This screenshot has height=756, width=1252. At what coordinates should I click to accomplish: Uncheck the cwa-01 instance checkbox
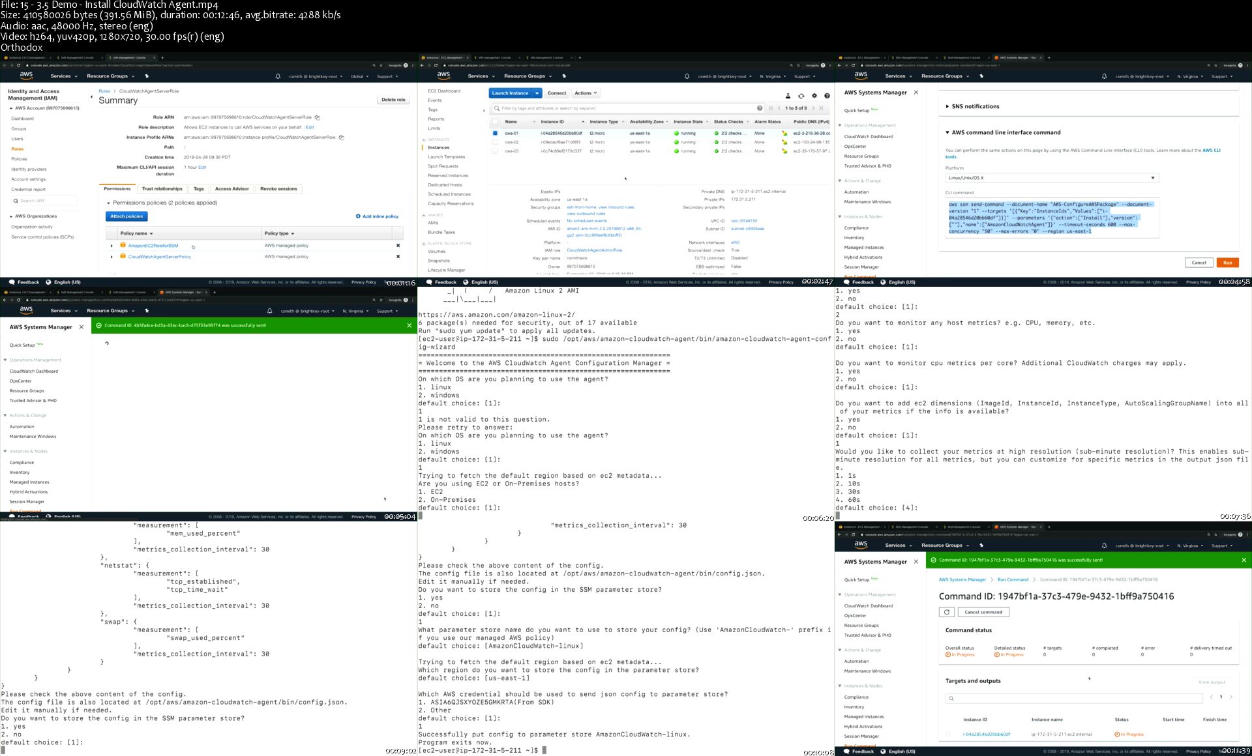[495, 133]
